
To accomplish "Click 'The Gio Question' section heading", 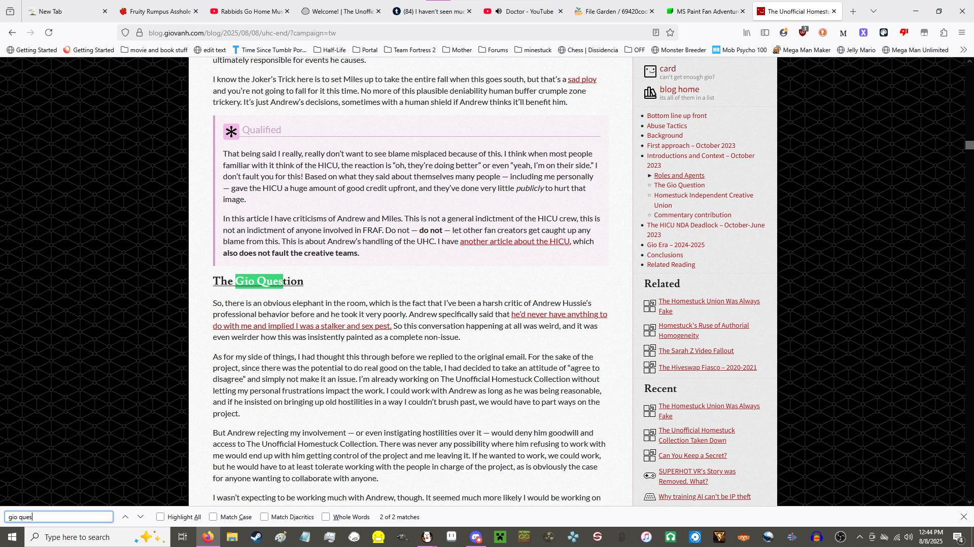I will [258, 281].
